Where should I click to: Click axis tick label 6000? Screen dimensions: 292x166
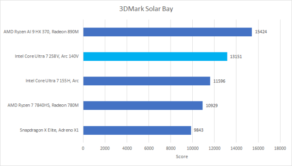tap(149, 148)
